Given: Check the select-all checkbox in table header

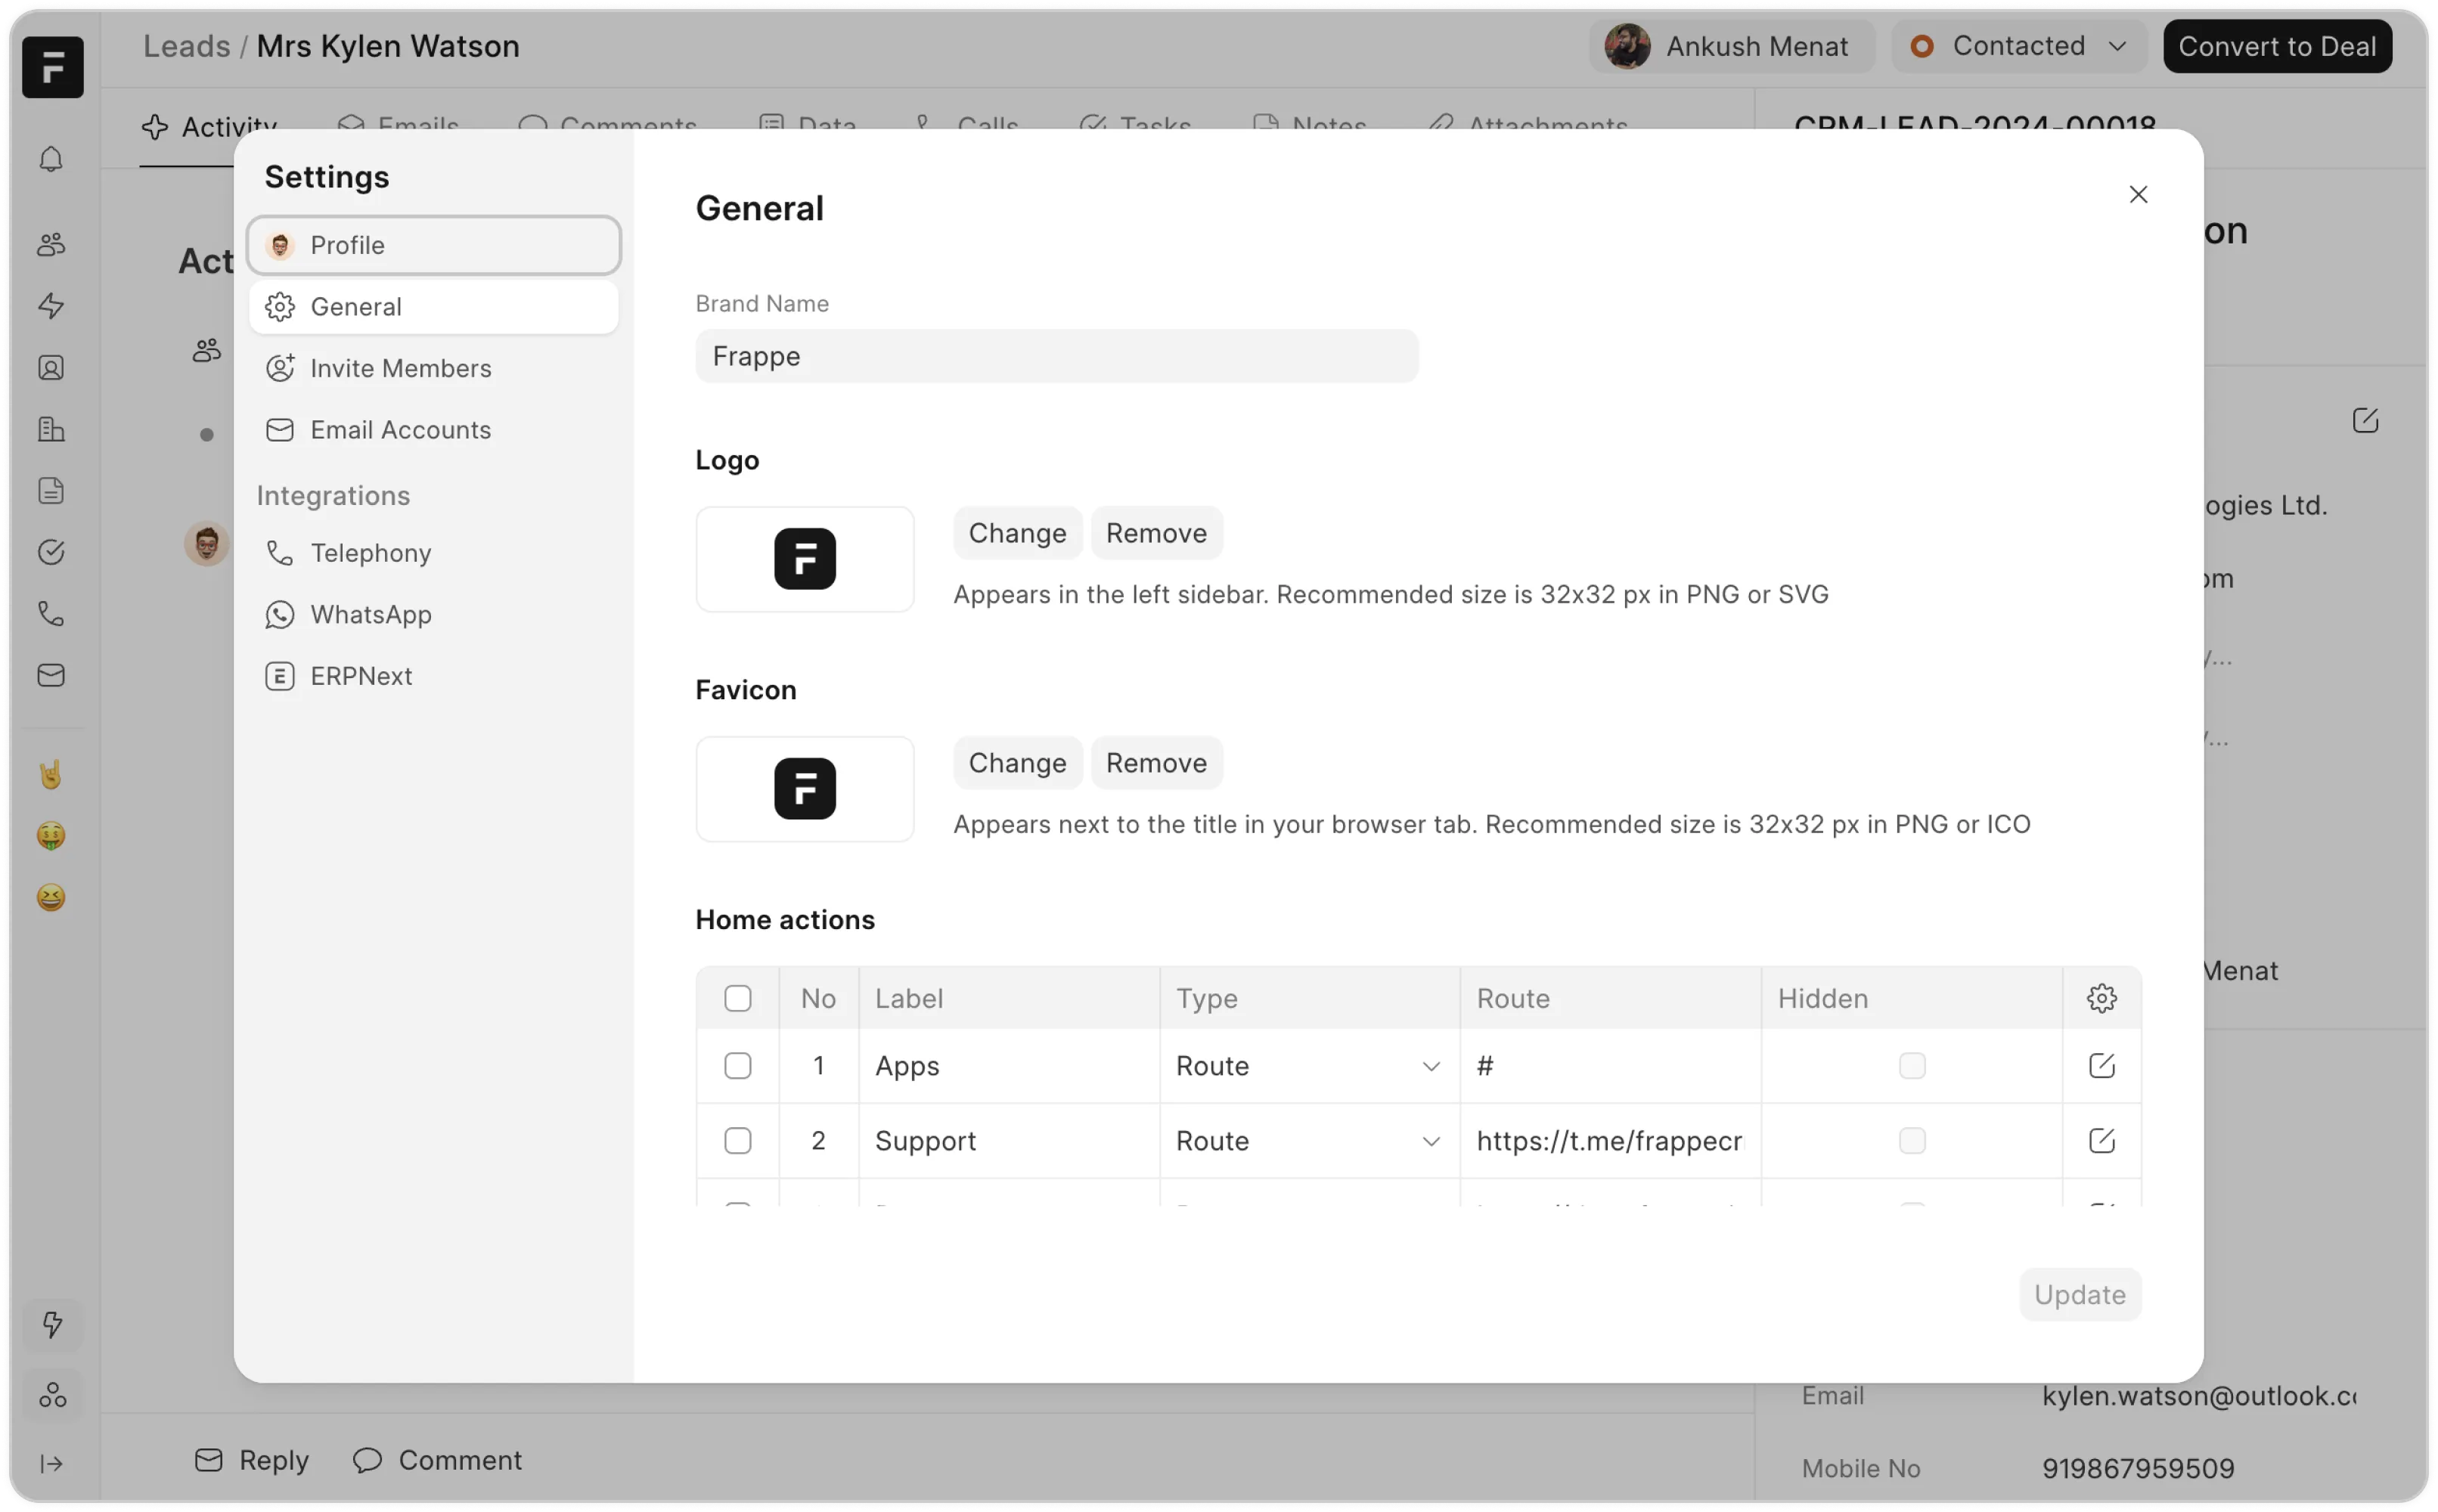Looking at the screenshot, I should tap(737, 998).
